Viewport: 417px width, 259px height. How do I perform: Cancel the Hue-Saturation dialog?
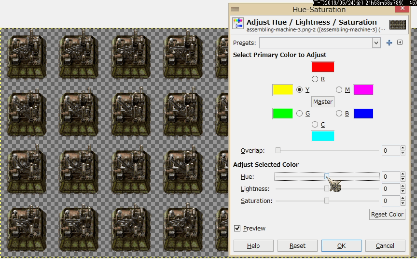pos(385,245)
